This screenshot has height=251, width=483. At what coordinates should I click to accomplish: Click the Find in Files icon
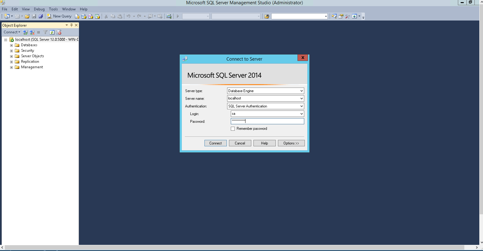click(x=267, y=16)
